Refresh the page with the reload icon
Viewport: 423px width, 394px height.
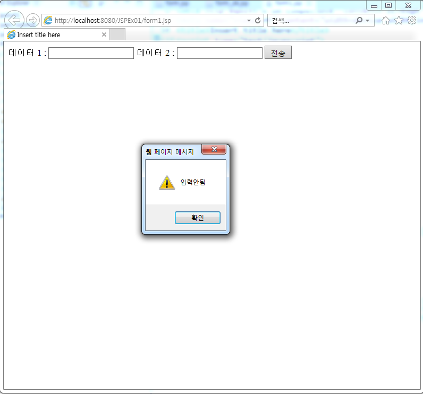pyautogui.click(x=258, y=21)
